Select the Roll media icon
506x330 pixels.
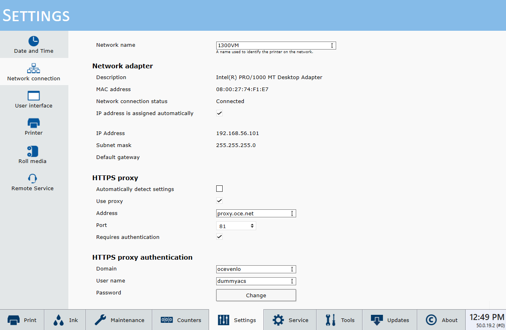pyautogui.click(x=32, y=151)
